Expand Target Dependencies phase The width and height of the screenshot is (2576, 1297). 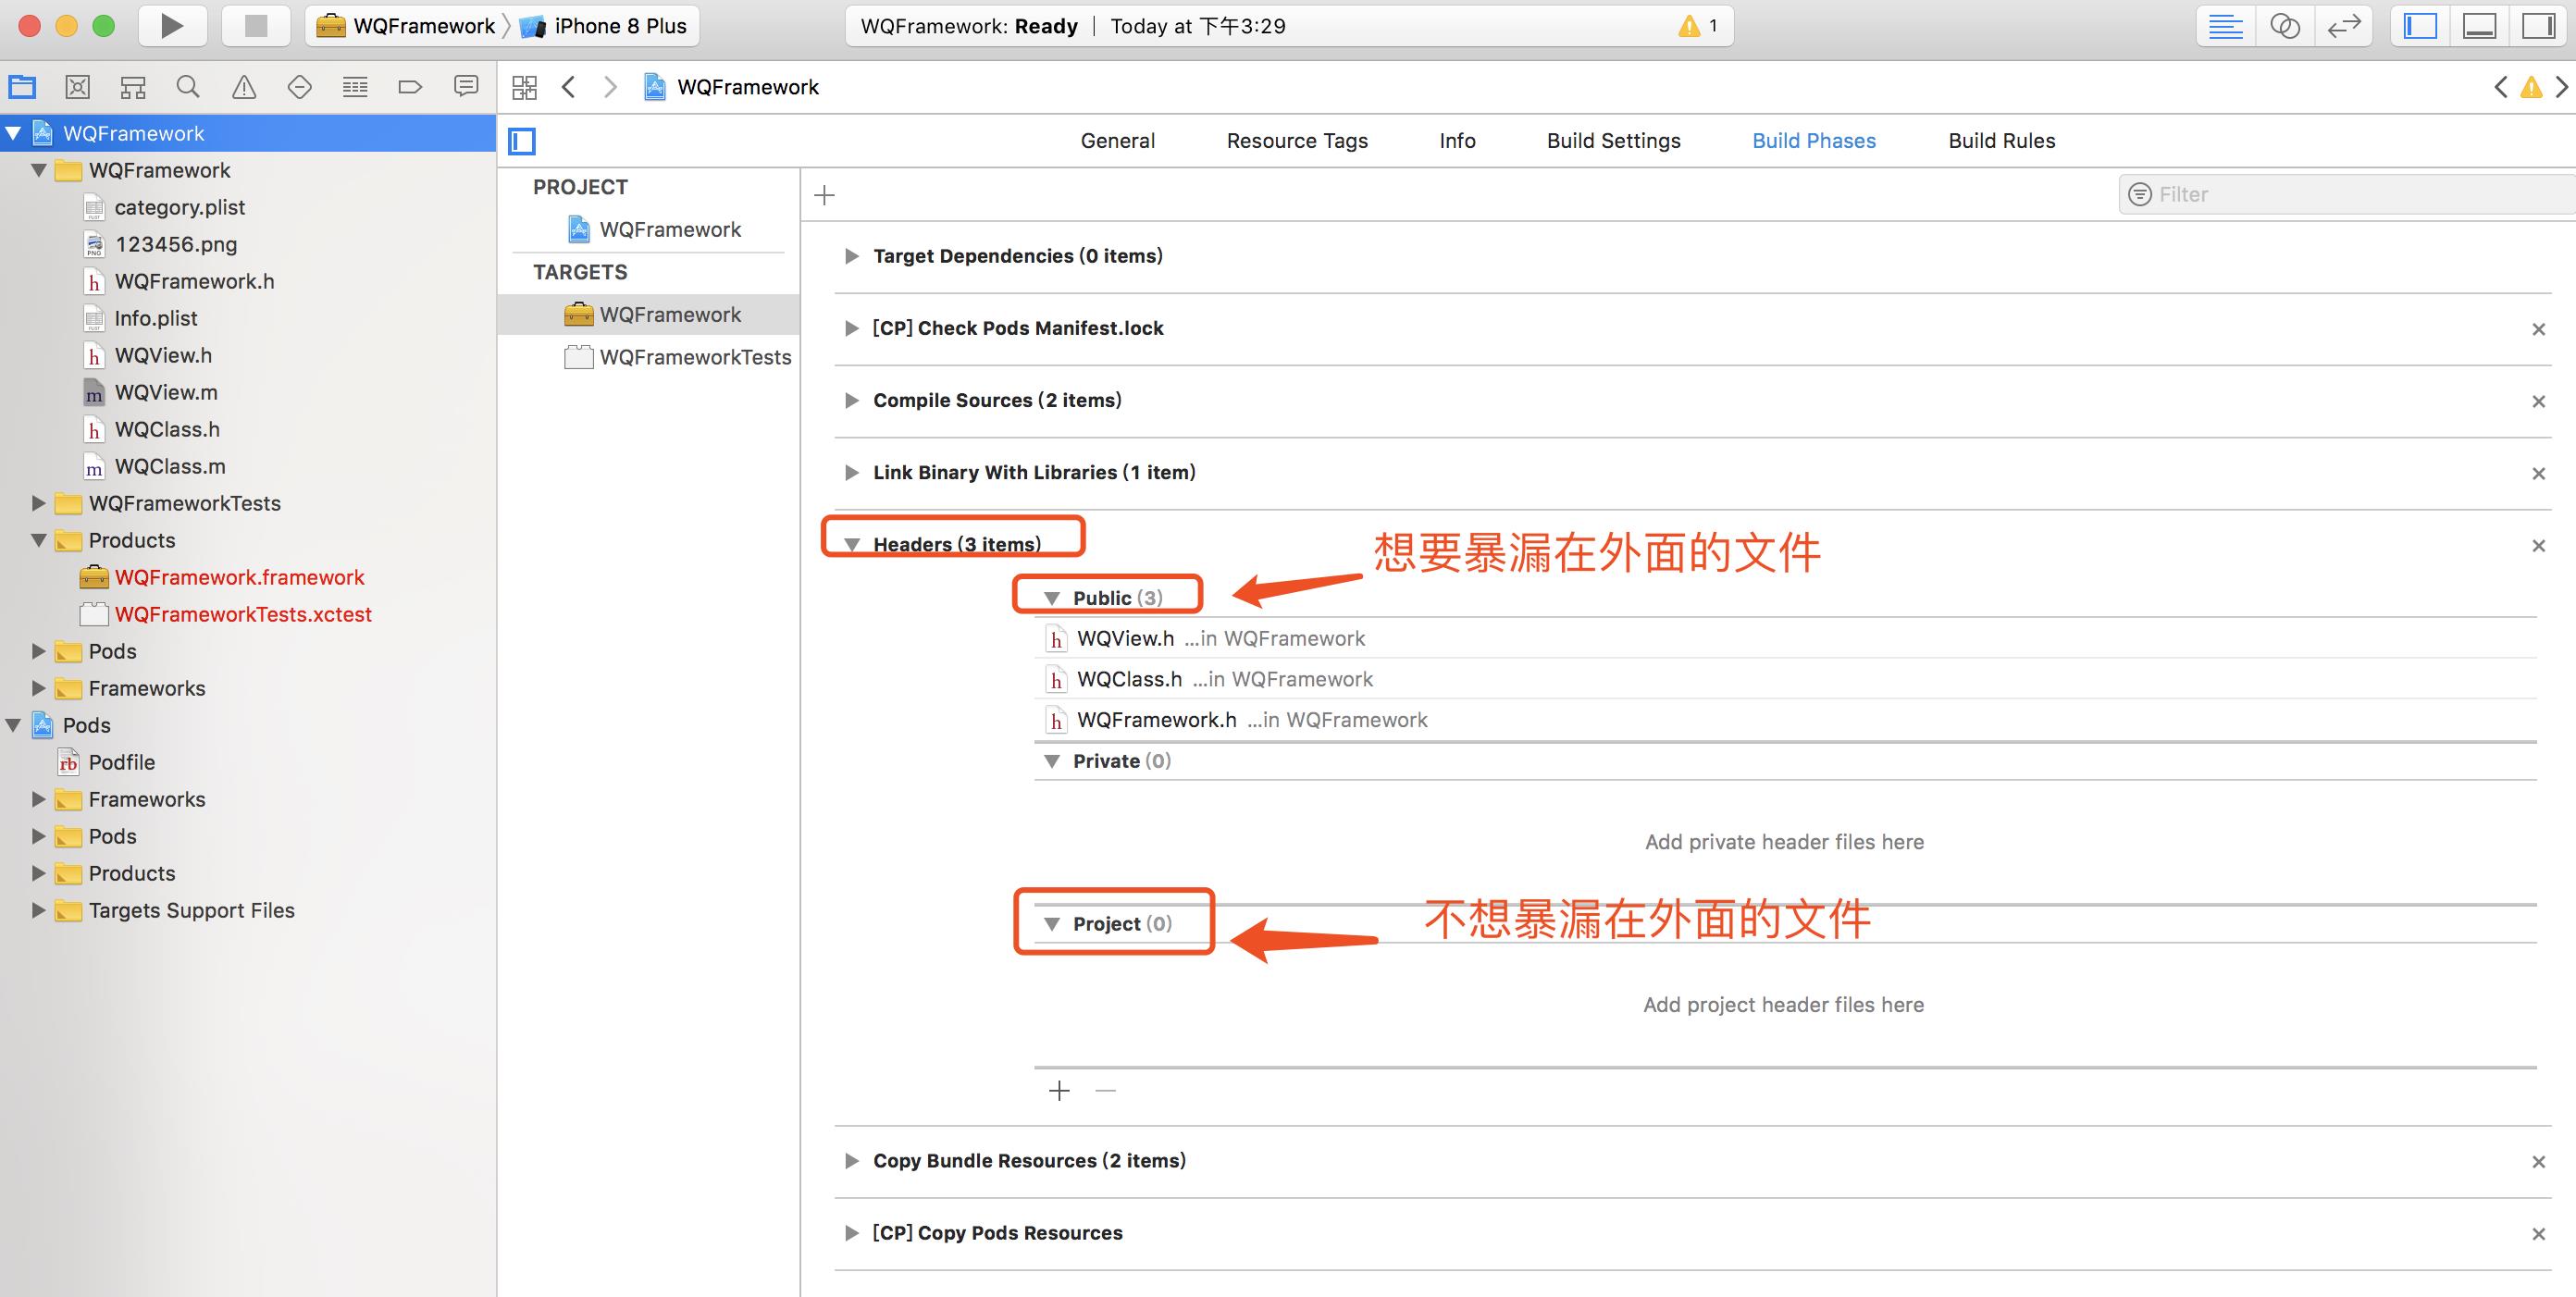point(851,256)
